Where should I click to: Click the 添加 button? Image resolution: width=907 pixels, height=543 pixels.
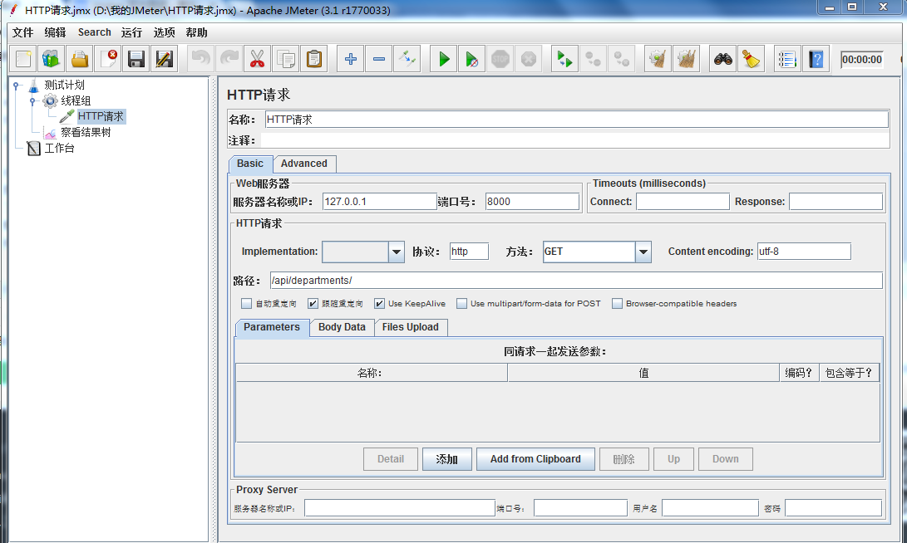[446, 459]
